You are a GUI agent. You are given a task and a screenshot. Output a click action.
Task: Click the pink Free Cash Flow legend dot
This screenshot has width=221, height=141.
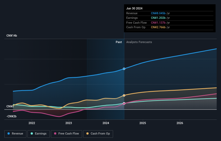(x=55, y=133)
